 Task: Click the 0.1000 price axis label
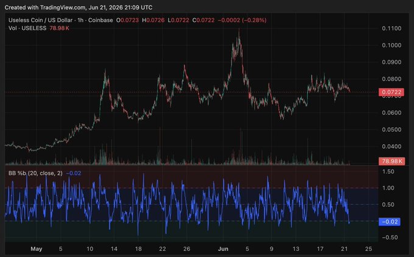pos(391,45)
